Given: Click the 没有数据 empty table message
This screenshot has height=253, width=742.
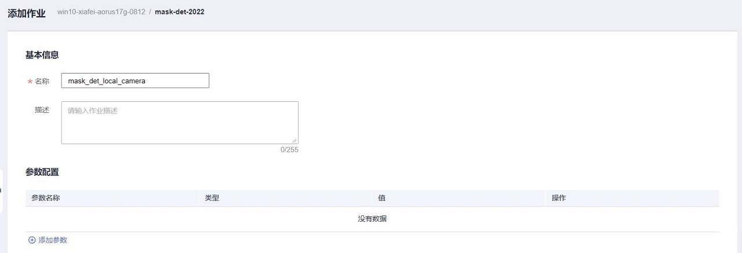Looking at the screenshot, I should (372, 219).
